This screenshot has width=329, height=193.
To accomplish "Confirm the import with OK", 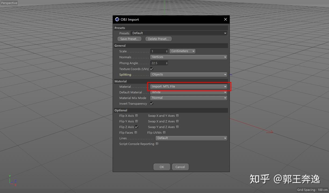I will tap(162, 167).
